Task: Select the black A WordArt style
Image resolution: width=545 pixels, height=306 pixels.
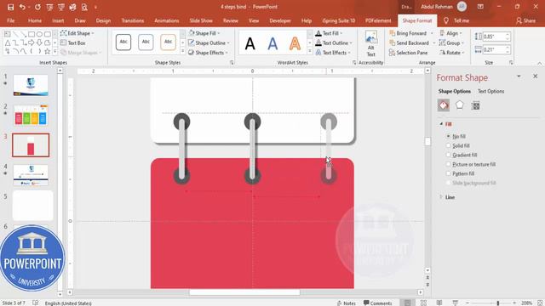Action: click(x=250, y=43)
